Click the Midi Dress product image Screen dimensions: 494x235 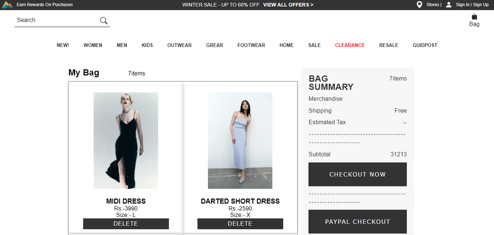pos(126,141)
